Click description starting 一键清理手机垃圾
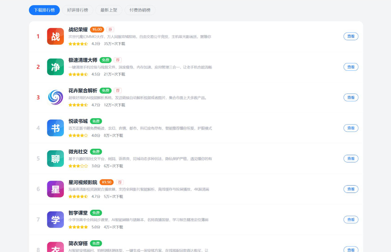The width and height of the screenshot is (391, 252). tap(140, 67)
